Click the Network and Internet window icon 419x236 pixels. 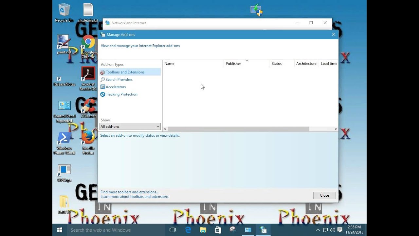point(107,23)
